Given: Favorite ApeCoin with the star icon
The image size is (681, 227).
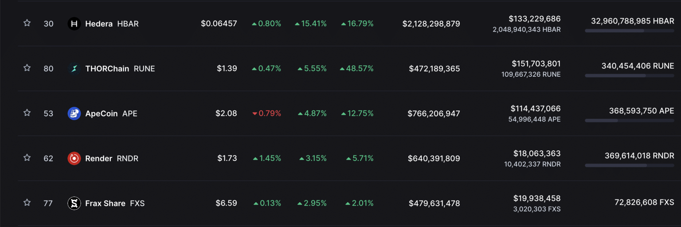Looking at the screenshot, I should pos(27,113).
